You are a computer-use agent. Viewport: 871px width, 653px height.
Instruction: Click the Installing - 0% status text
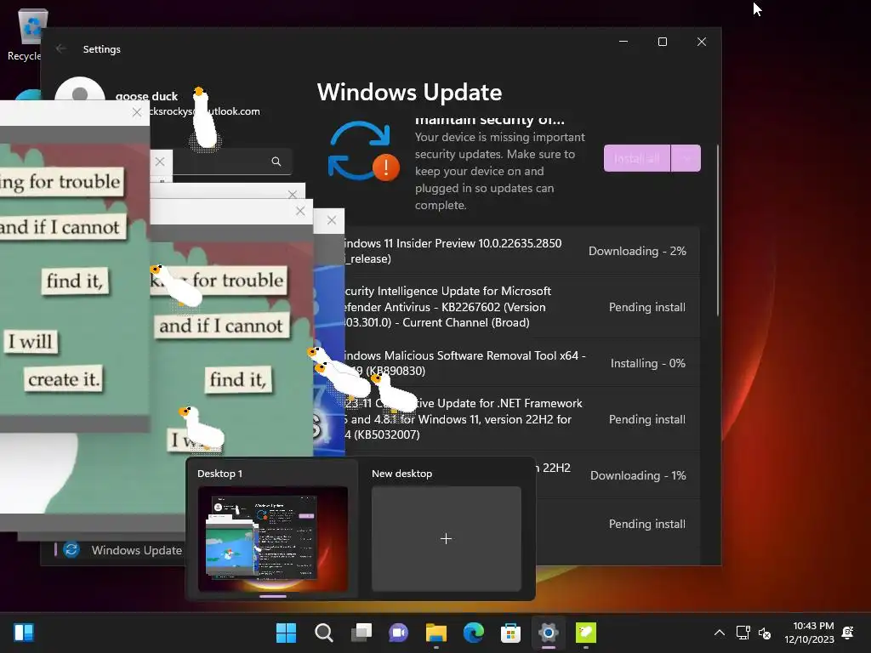647,363
